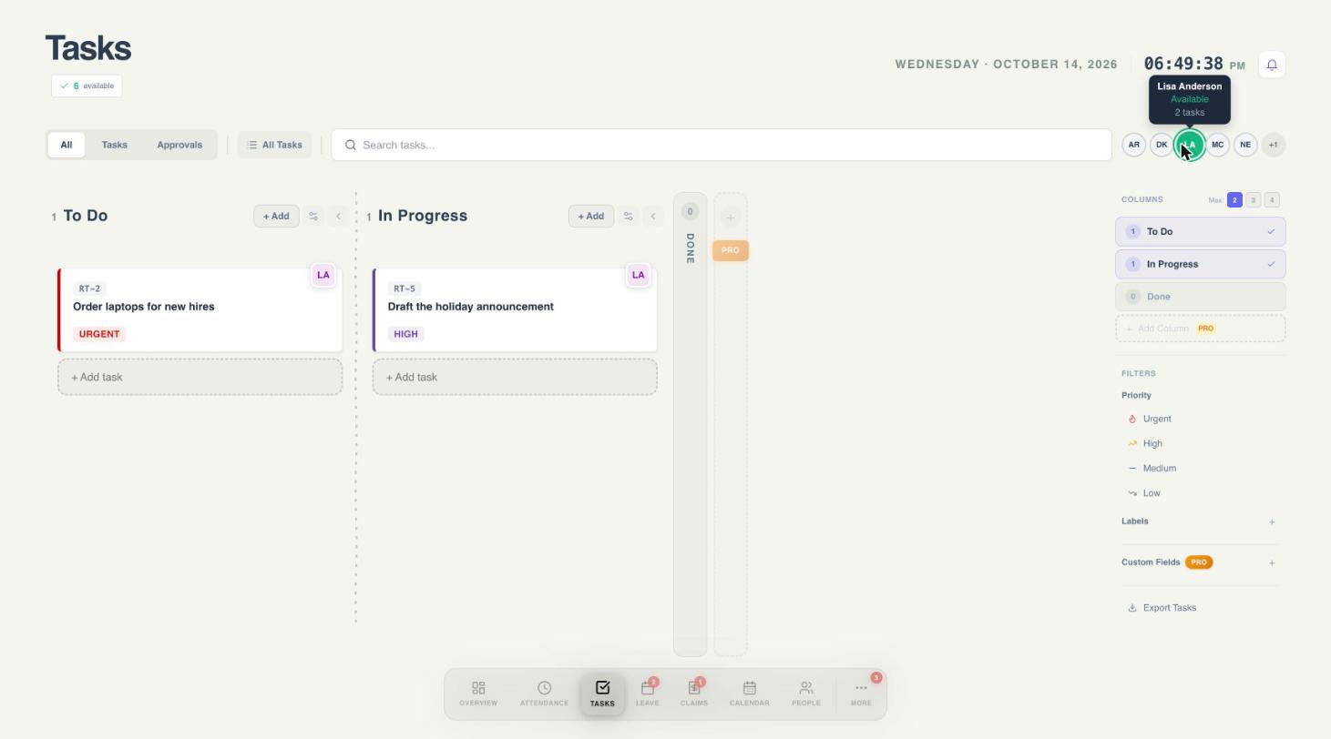Expand the Custom Fields section
1331x739 pixels.
coord(1272,562)
